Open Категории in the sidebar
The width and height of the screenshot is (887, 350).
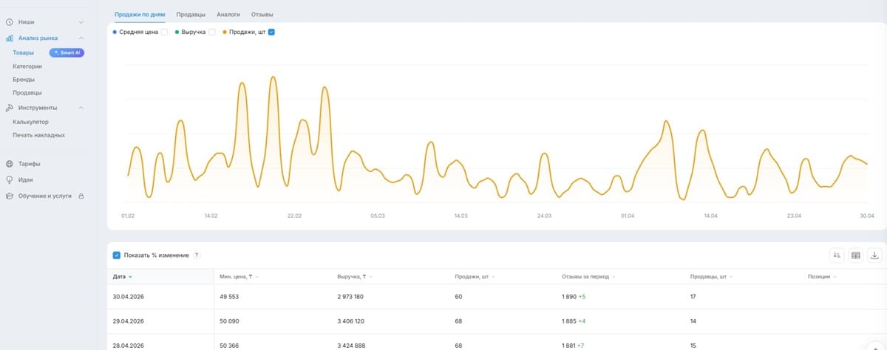pyautogui.click(x=27, y=66)
